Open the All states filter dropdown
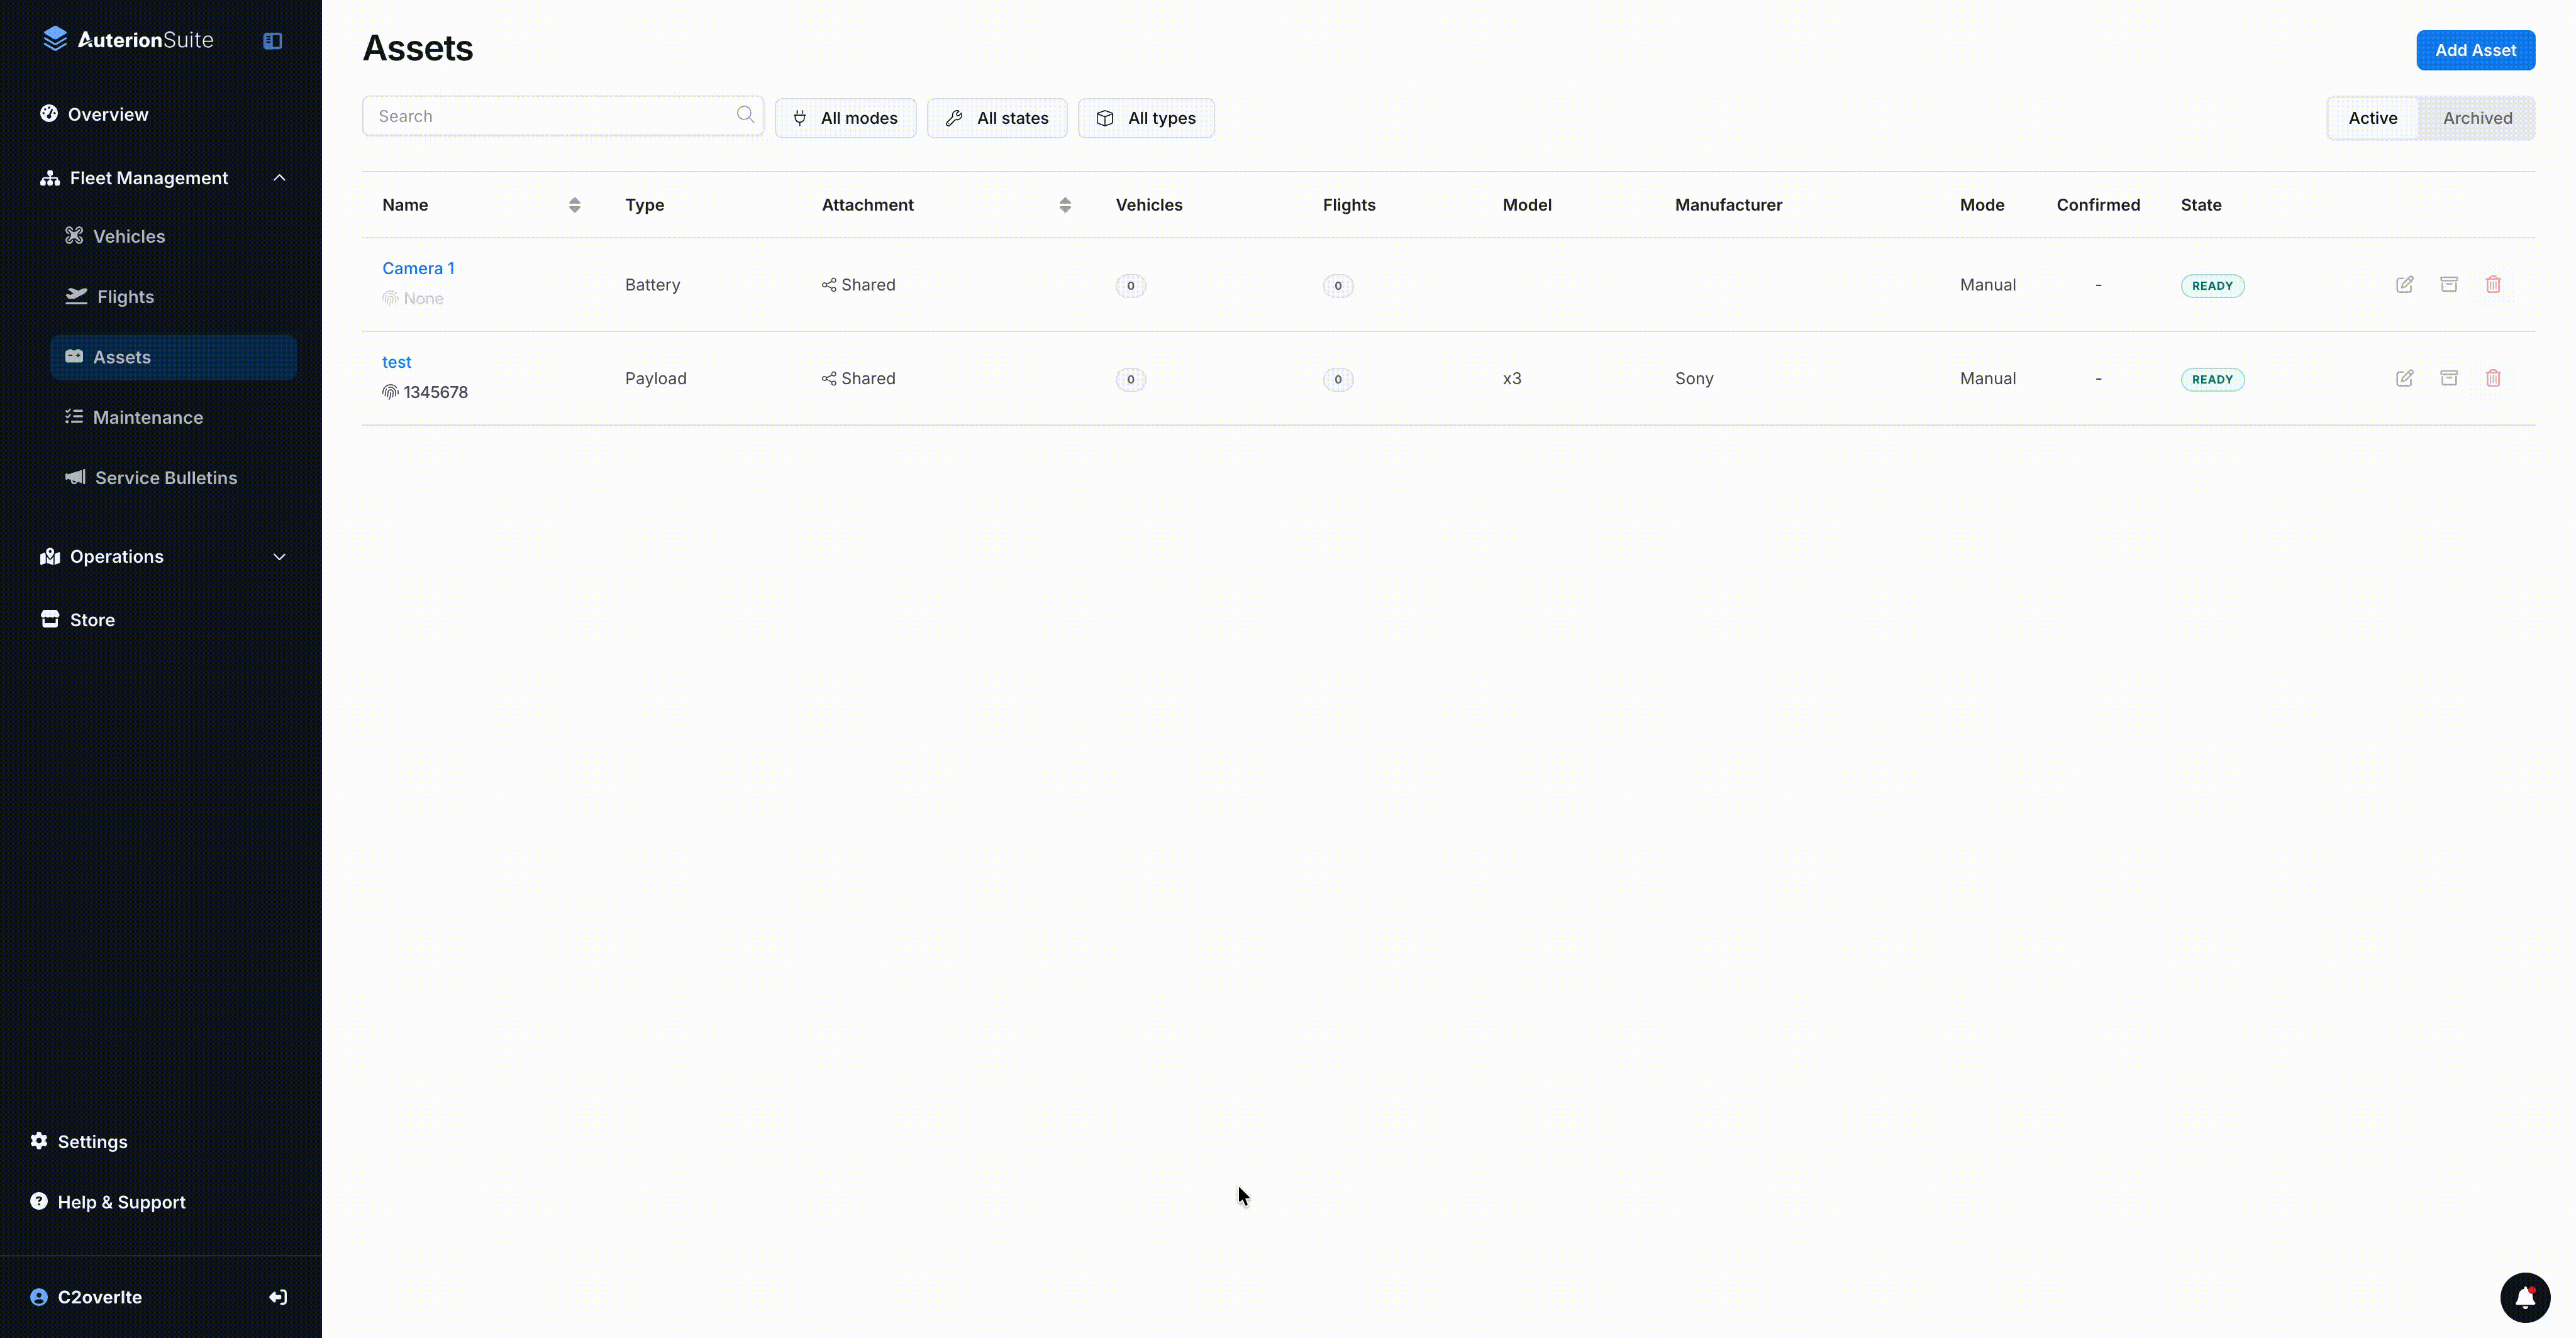Viewport: 2576px width, 1338px height. click(996, 118)
